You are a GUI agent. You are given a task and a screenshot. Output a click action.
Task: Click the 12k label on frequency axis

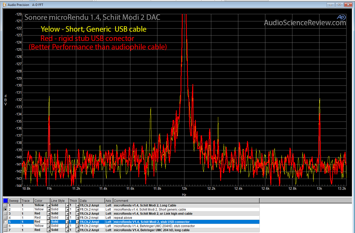click(x=184, y=189)
